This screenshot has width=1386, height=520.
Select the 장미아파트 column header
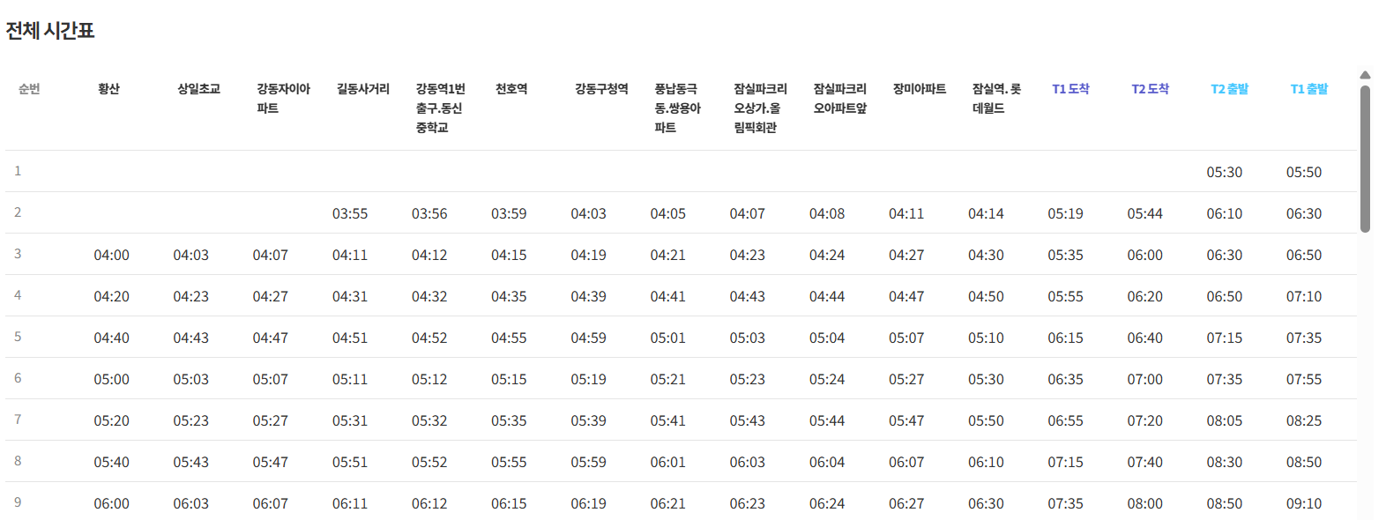pos(919,89)
